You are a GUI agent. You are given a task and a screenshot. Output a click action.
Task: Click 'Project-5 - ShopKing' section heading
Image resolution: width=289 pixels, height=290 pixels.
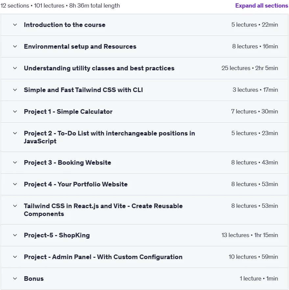point(57,235)
